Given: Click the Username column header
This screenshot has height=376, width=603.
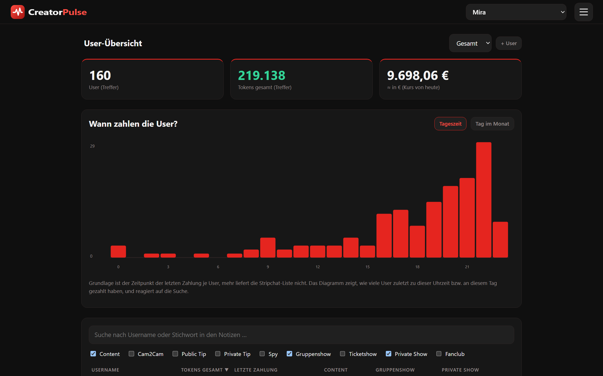Looking at the screenshot, I should [x=105, y=370].
